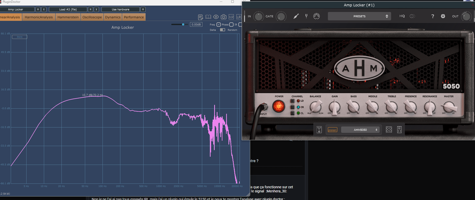Click the OUT knob in Amp Locker
The height and width of the screenshot is (200, 475).
click(x=467, y=16)
